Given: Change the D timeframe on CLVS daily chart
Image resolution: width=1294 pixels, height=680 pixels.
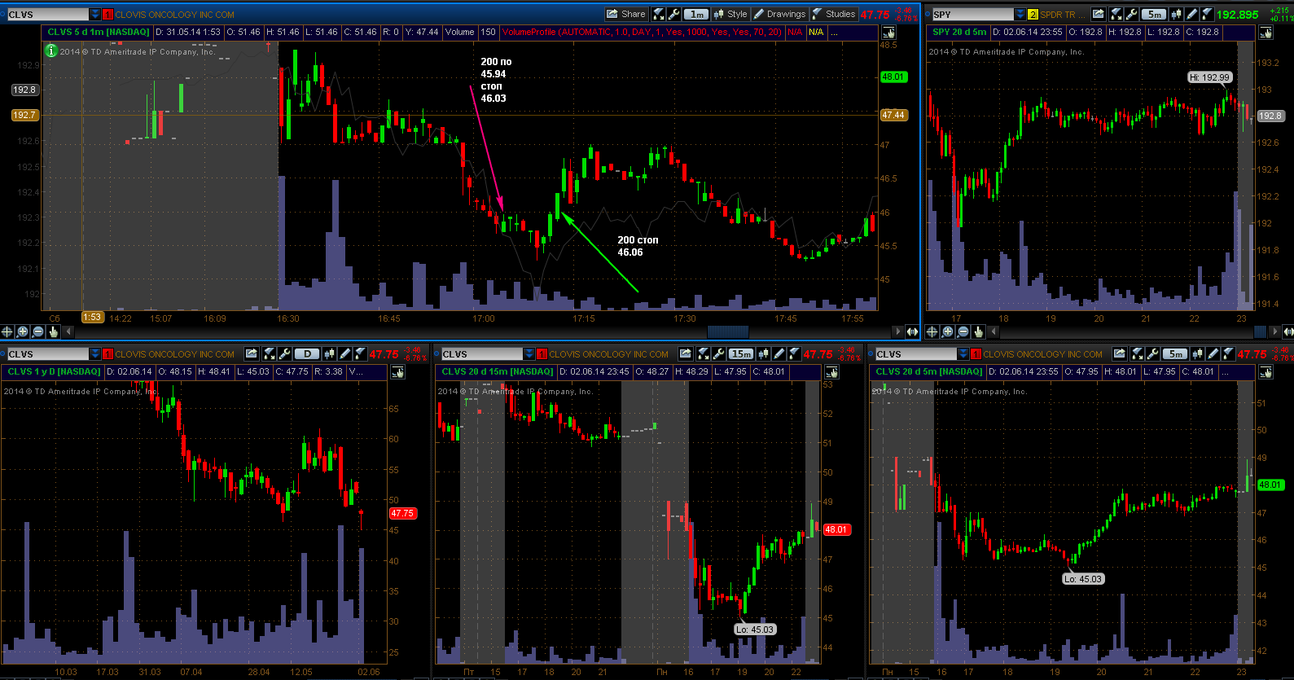Looking at the screenshot, I should pyautogui.click(x=306, y=353).
